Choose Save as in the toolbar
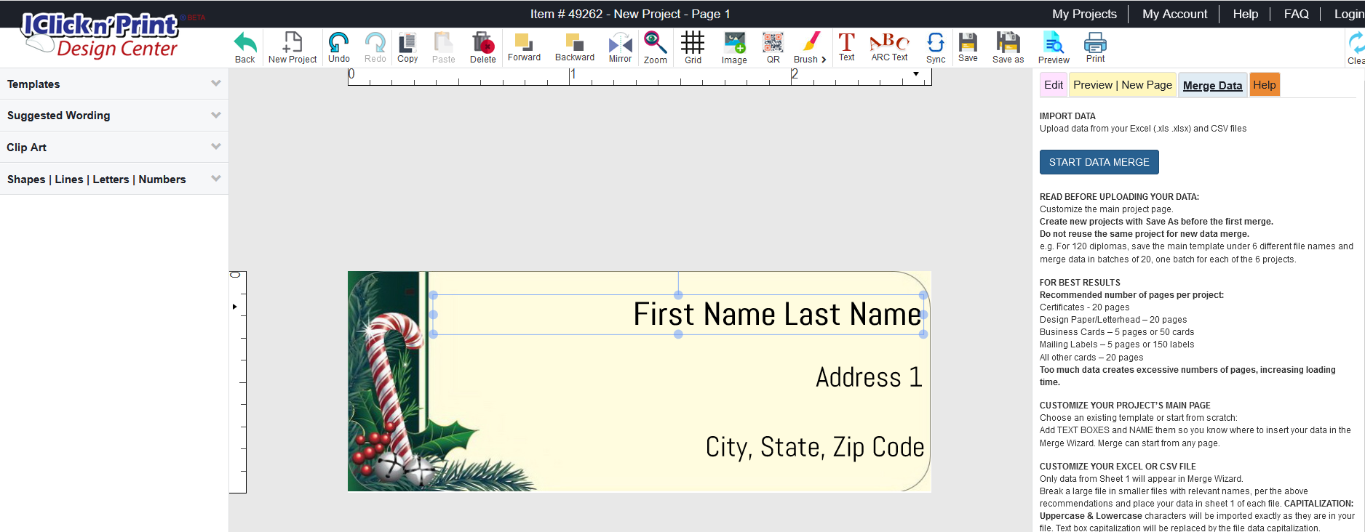Image resolution: width=1365 pixels, height=532 pixels. coord(1008,48)
